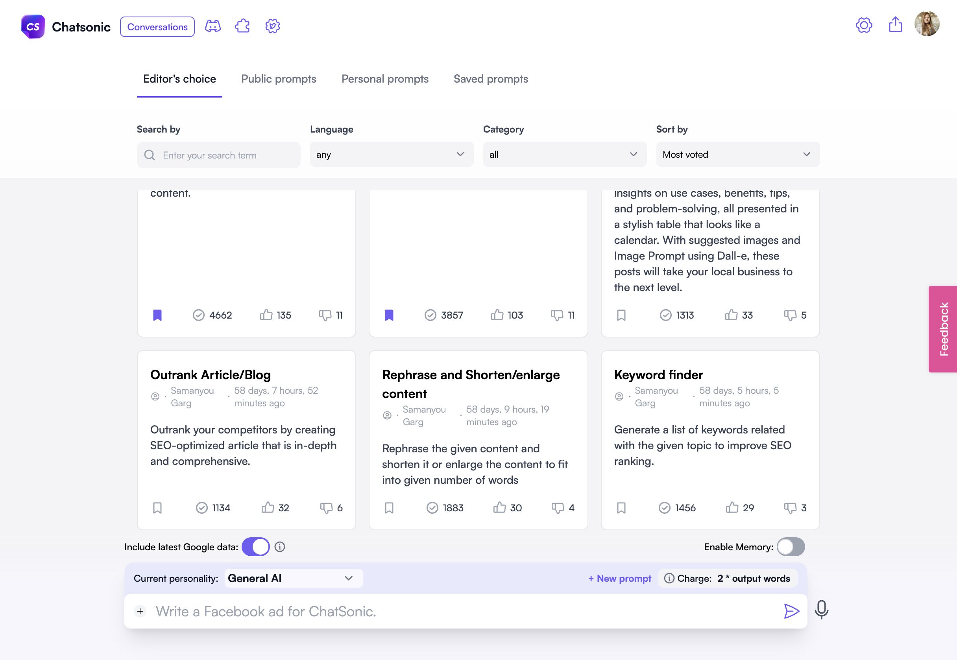Click the New prompt link
Viewport: 957px width, 660px height.
point(619,579)
